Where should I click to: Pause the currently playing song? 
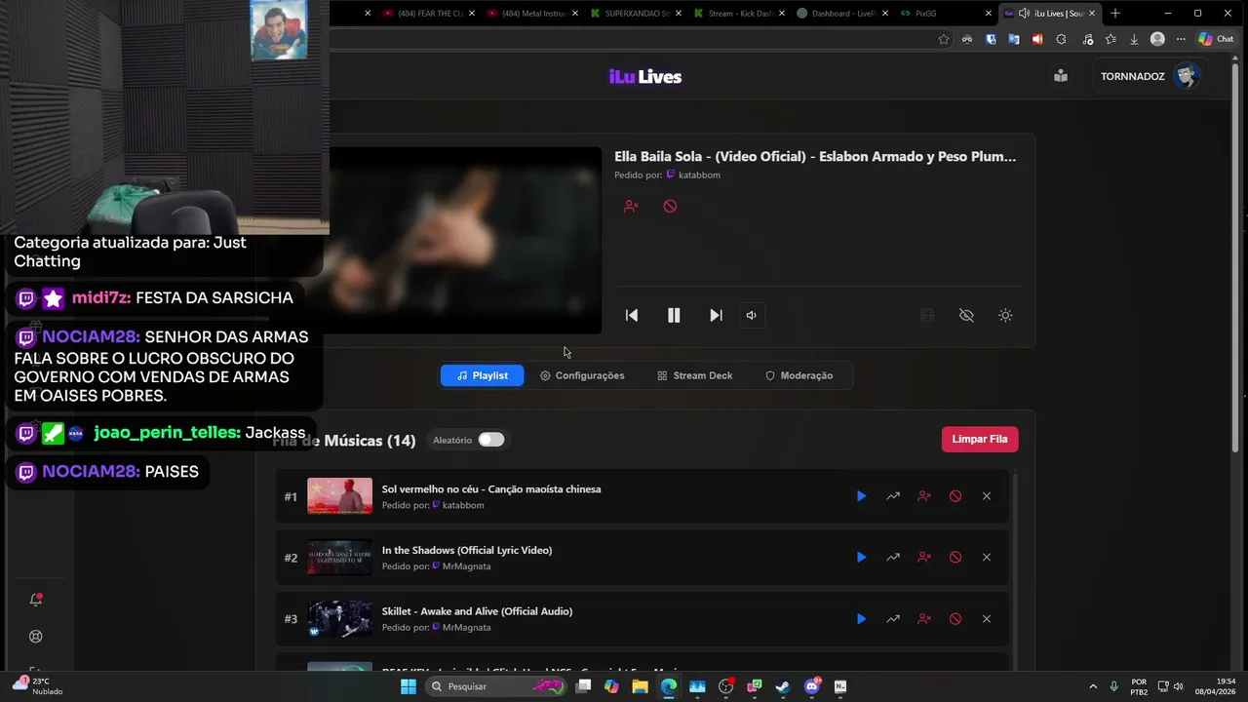[674, 315]
